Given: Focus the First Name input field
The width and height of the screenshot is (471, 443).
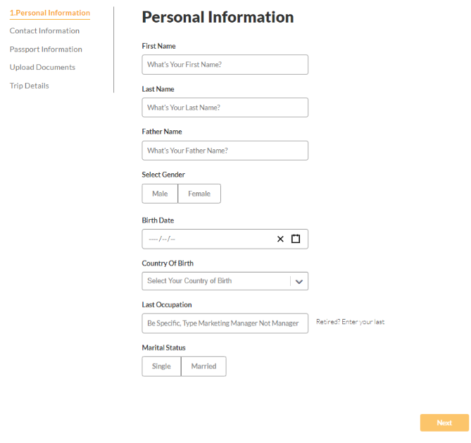Looking at the screenshot, I should coord(225,64).
